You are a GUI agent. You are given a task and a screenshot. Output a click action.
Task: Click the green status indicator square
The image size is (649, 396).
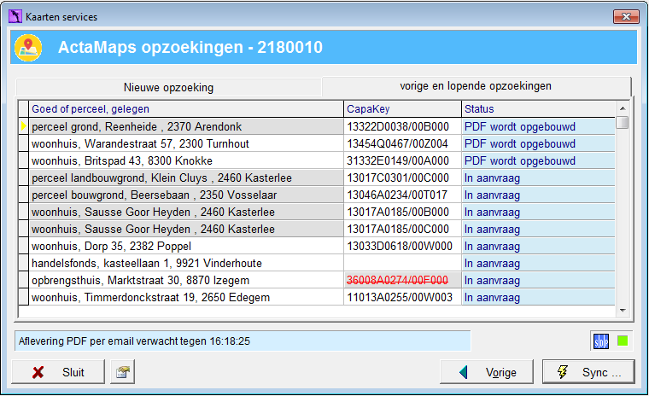(623, 341)
